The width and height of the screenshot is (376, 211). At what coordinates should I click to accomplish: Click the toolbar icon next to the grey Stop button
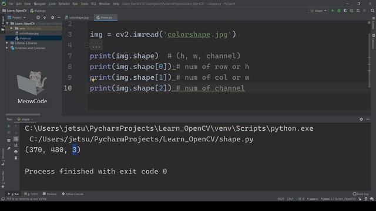[x=358, y=11]
